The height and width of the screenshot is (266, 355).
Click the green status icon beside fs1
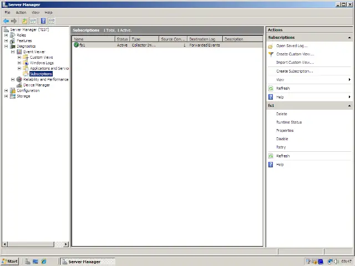[x=76, y=45]
